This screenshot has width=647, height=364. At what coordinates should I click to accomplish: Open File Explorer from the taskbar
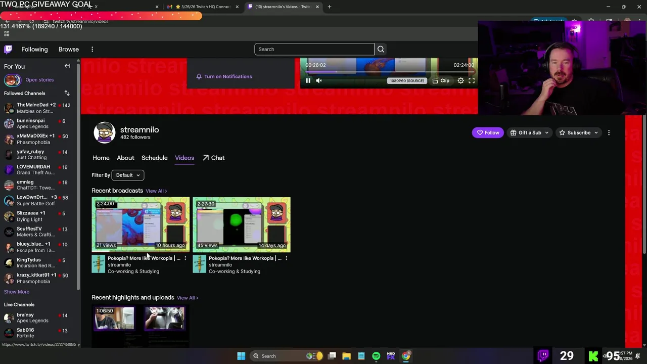(x=346, y=356)
